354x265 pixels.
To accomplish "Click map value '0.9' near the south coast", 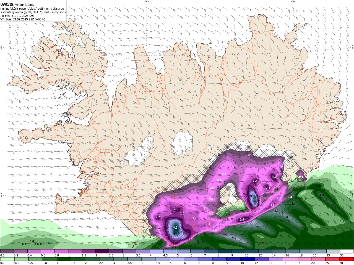I will [215, 230].
